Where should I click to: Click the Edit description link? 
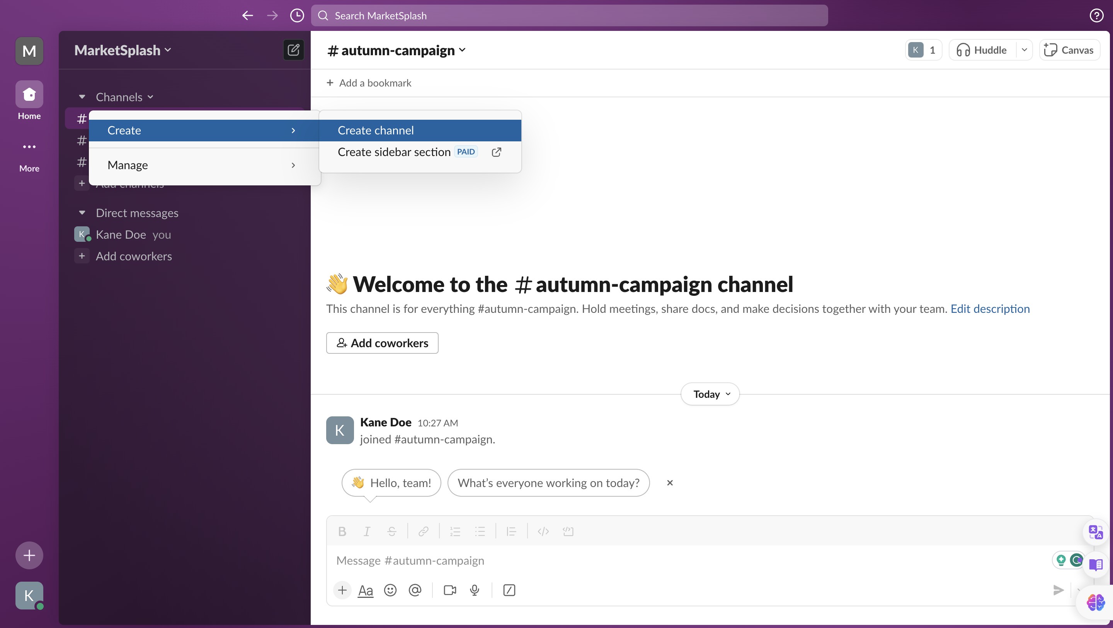click(x=990, y=309)
